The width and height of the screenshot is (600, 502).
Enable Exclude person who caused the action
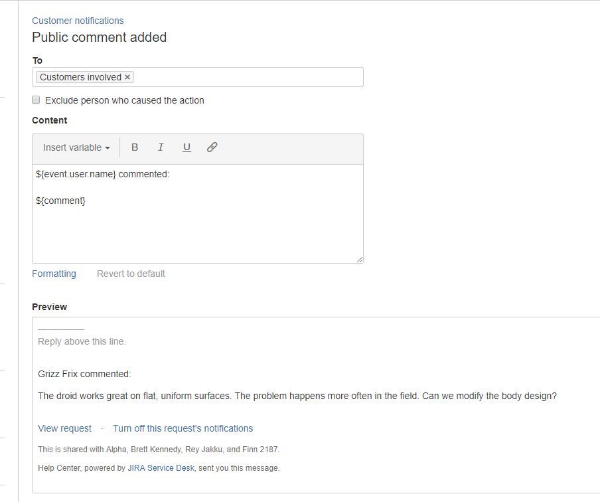[x=36, y=100]
